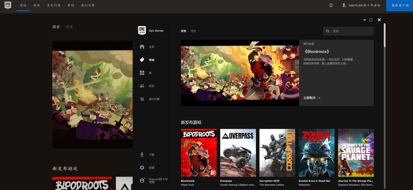Click the launcher 搜索 search field

[x=348, y=31]
